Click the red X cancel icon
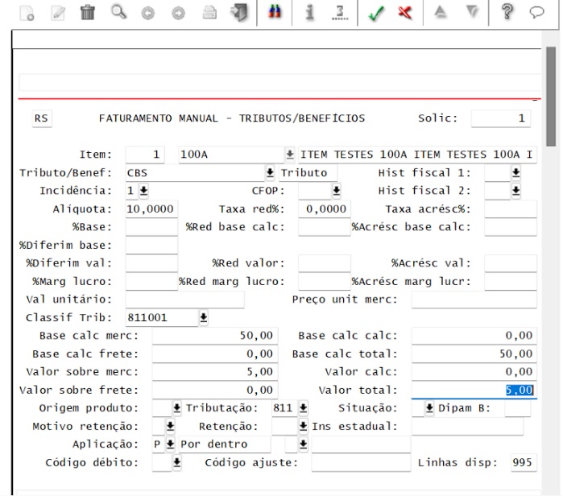This screenshot has height=496, width=563. point(405,13)
